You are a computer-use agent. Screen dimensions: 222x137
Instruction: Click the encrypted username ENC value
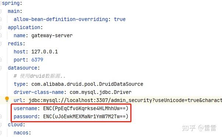pos(86,108)
